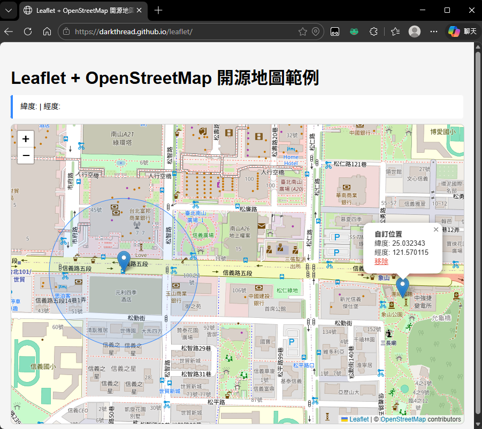
Task: Close the 自訂位置 popup
Action: click(x=435, y=230)
